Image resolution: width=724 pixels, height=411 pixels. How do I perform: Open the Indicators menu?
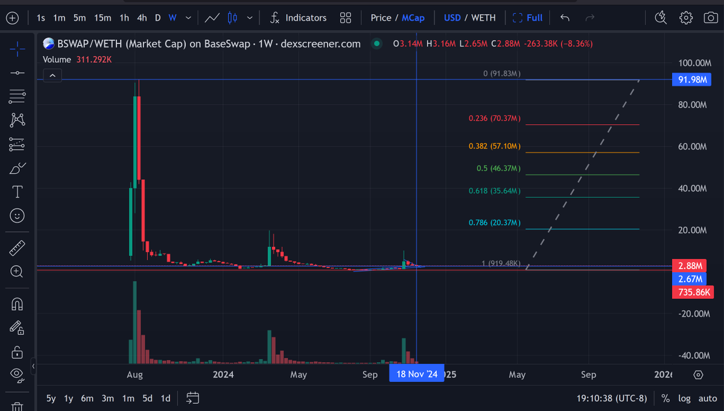point(298,18)
